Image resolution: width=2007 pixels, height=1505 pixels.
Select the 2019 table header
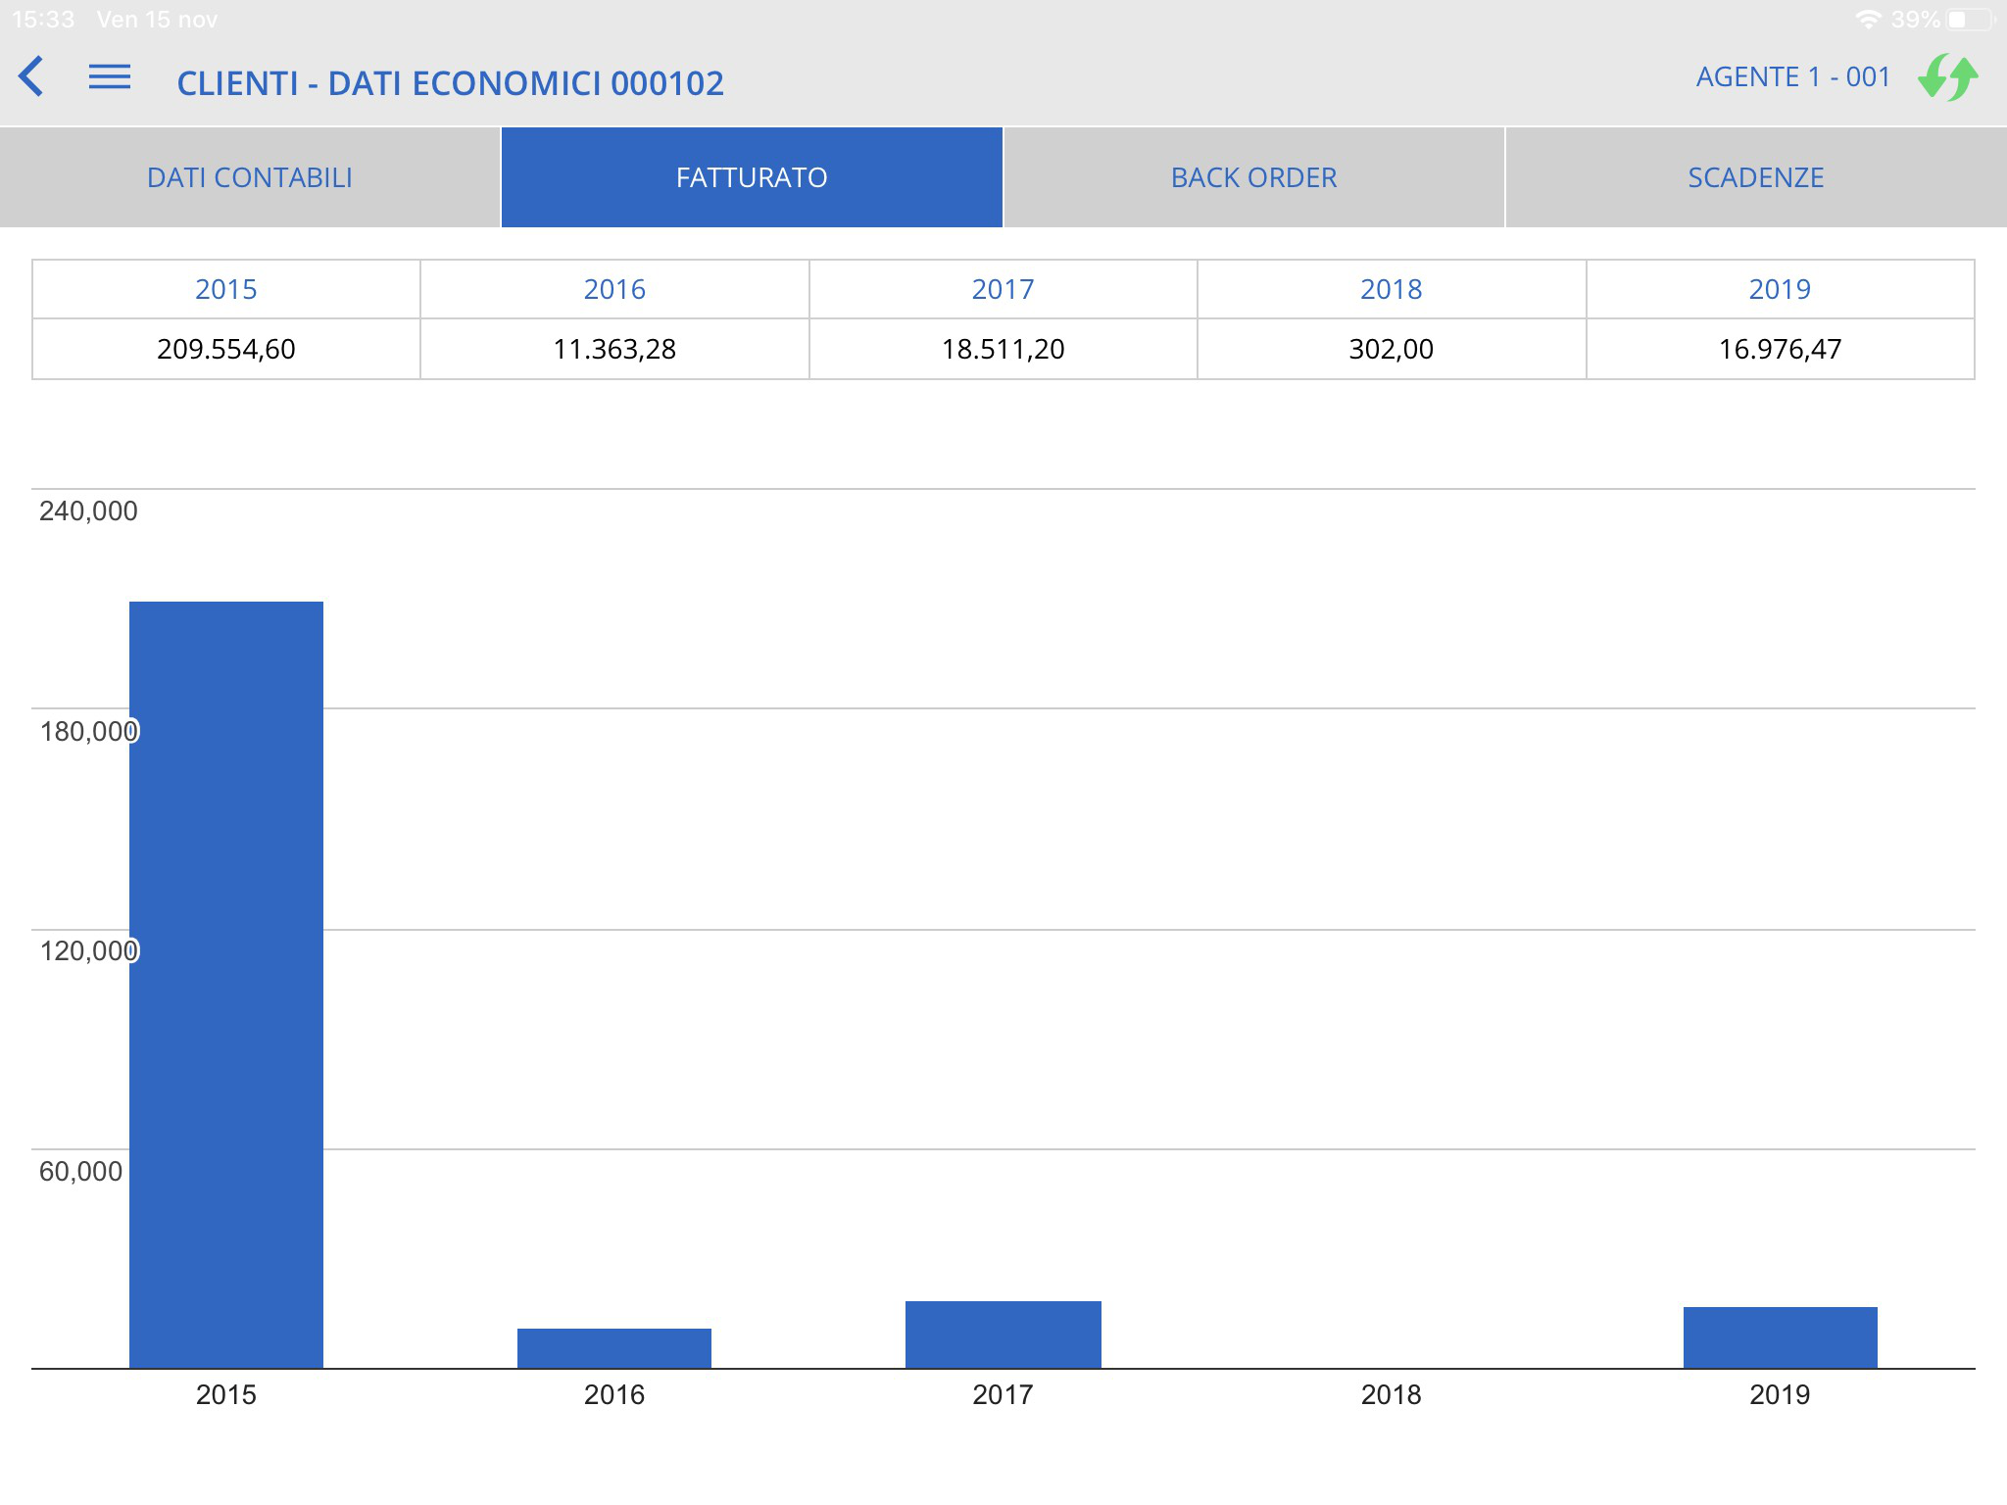coord(1780,289)
